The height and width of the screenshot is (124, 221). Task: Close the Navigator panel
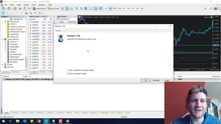pyautogui.click(x=27, y=17)
